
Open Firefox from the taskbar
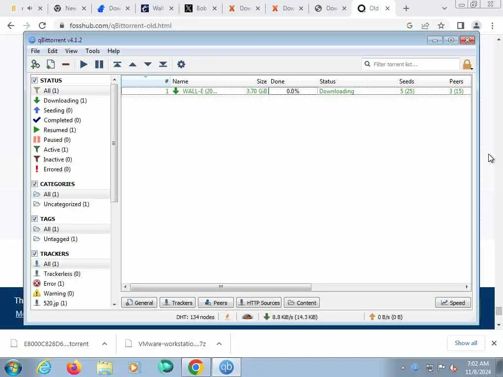[74, 367]
